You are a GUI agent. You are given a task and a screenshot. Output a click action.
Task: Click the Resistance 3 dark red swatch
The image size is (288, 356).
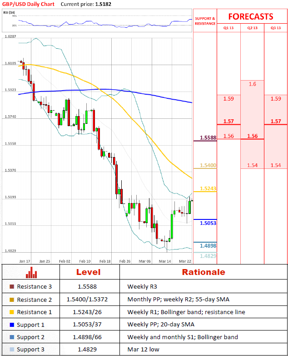click(x=12, y=286)
